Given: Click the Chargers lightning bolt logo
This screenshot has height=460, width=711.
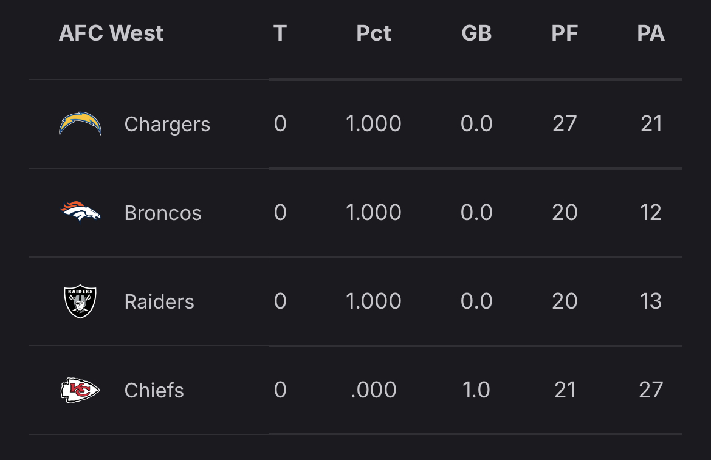Looking at the screenshot, I should point(80,124).
